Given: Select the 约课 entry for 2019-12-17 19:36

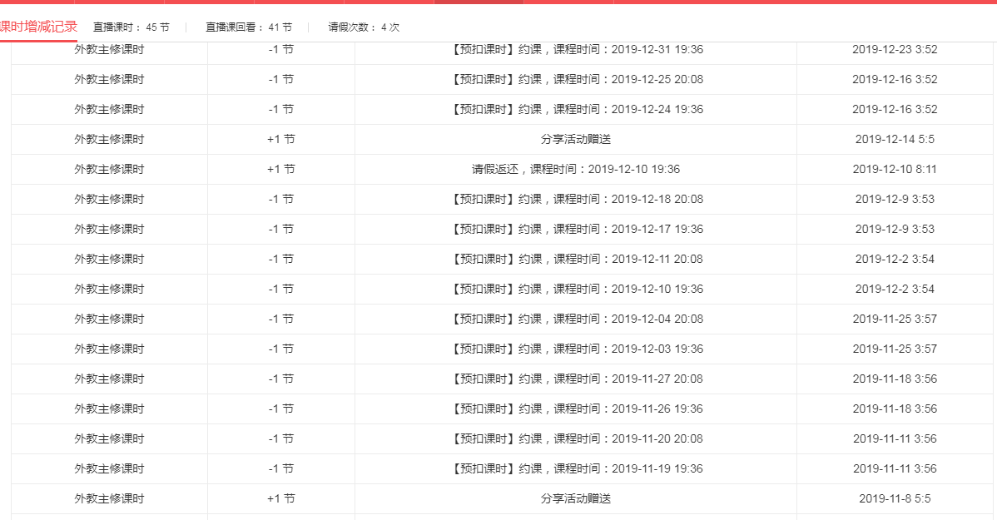Looking at the screenshot, I should 576,230.
